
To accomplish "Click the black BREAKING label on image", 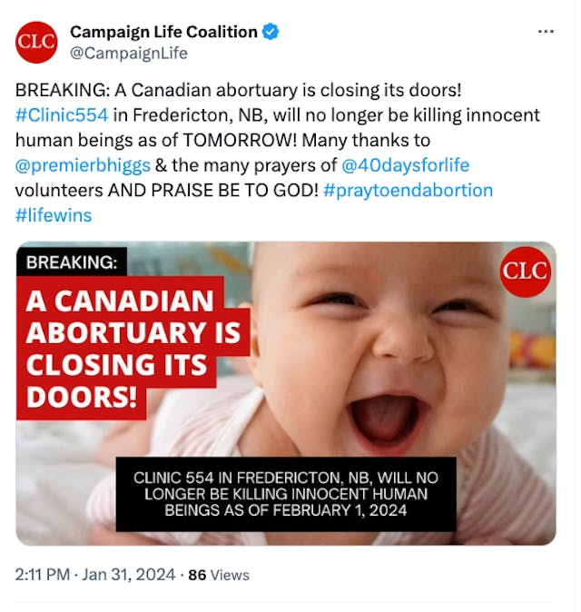I will click(x=72, y=262).
